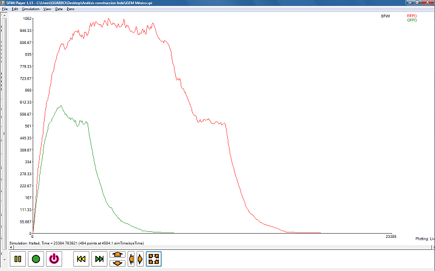The width and height of the screenshot is (435, 271).
Task: Select the green GFP() legend entry
Action: (x=411, y=20)
